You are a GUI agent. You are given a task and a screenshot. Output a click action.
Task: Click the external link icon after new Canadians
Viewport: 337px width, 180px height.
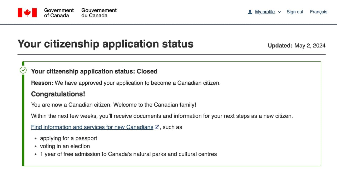pyautogui.click(x=157, y=127)
